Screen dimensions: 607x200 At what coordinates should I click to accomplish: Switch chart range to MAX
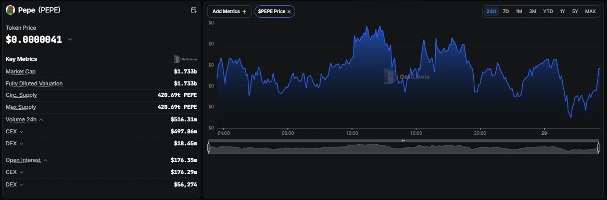tap(590, 11)
